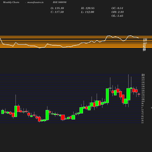The width and height of the screenshot is (152, 152).
Task: Click the 141 price axis label
Action: pos(143,84)
